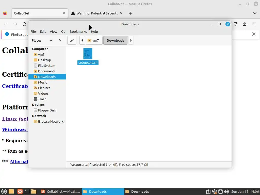The height and width of the screenshot is (195, 260).
Task: Open a new Firefox tab
Action: point(131,13)
